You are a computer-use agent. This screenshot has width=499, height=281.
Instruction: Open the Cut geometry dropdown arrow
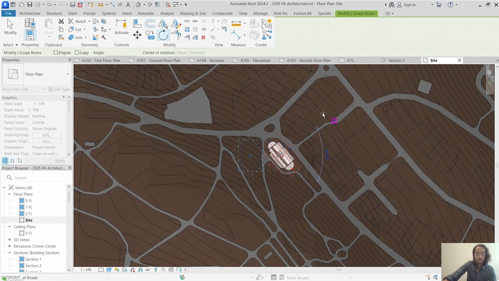[85, 29]
